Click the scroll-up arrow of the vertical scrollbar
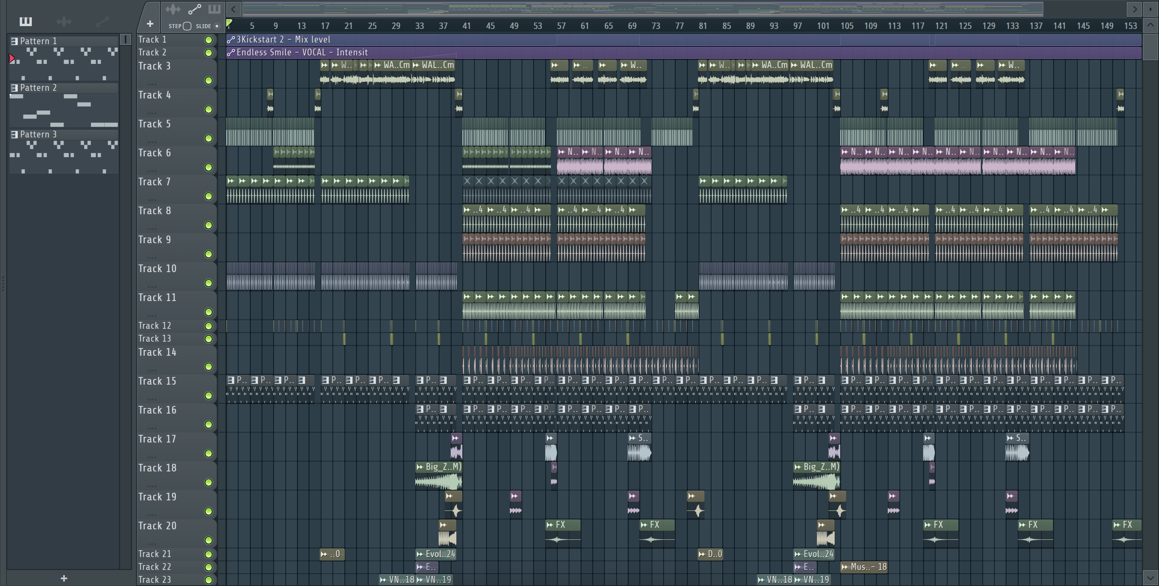The width and height of the screenshot is (1159, 586). tap(1150, 25)
